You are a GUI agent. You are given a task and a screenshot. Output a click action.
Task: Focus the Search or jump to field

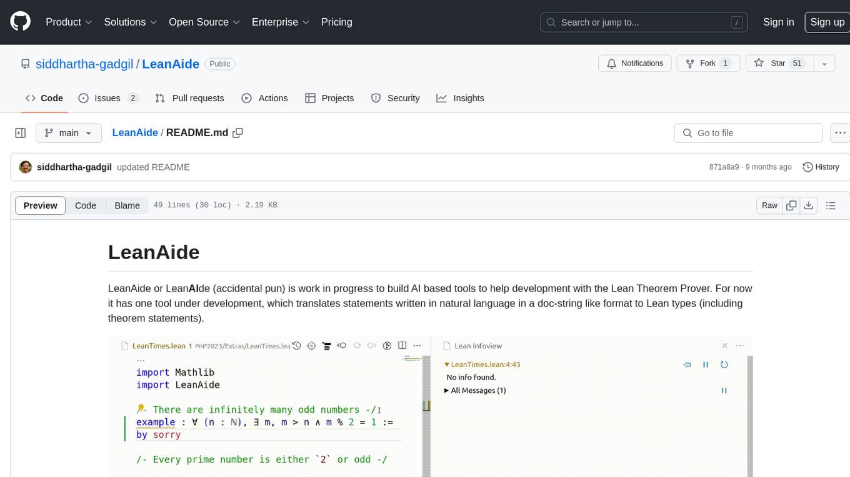pyautogui.click(x=645, y=22)
